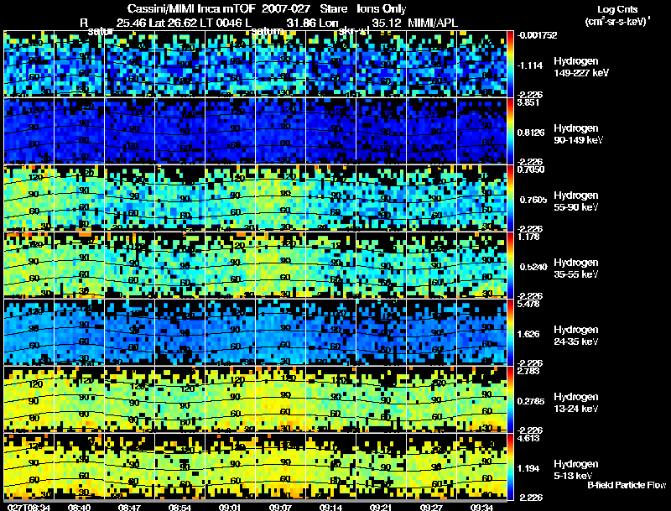Screen dimensions: 671x511
Task: Click the 0.2785 colorbar midpoint value
Action: coord(531,401)
